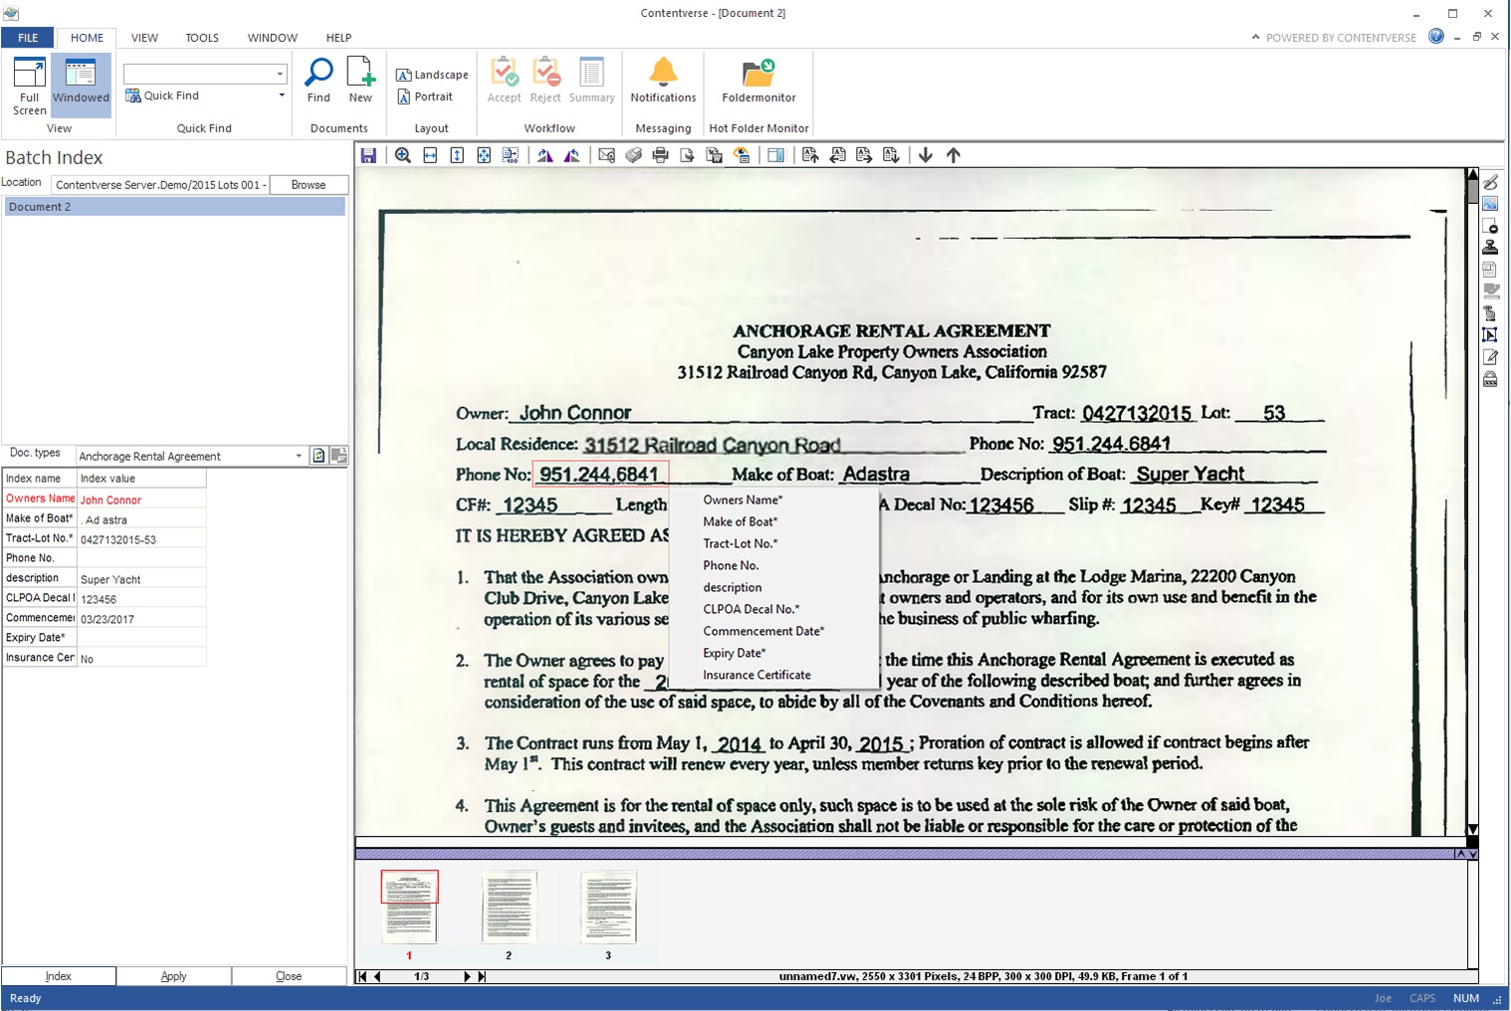Select the page 3 thumbnail
This screenshot has width=1511, height=1011.
[608, 908]
